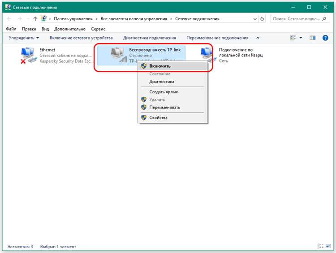
Task: Select the Беспроводная сеть TP-link adapter icon
Action: (x=119, y=55)
